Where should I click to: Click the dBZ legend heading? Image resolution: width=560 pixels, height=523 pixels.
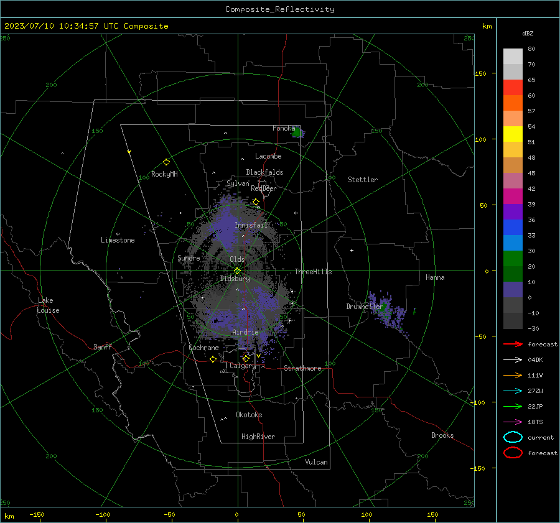pyautogui.click(x=528, y=33)
